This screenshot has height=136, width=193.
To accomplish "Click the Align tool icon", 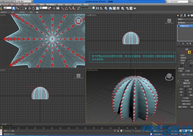I will tap(101, 8).
